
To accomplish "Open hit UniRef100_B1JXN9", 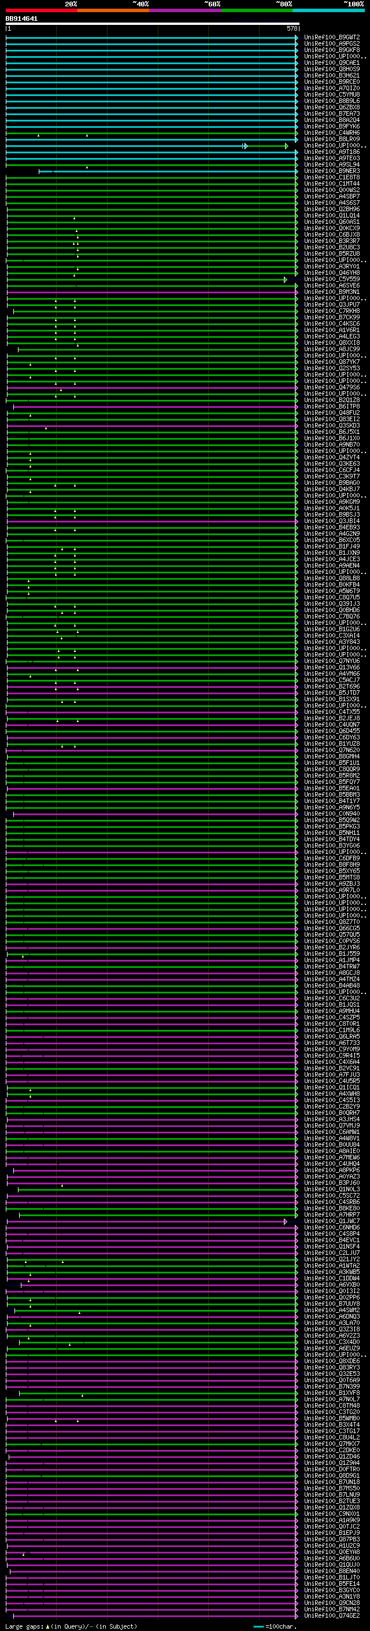I will tap(331, 553).
